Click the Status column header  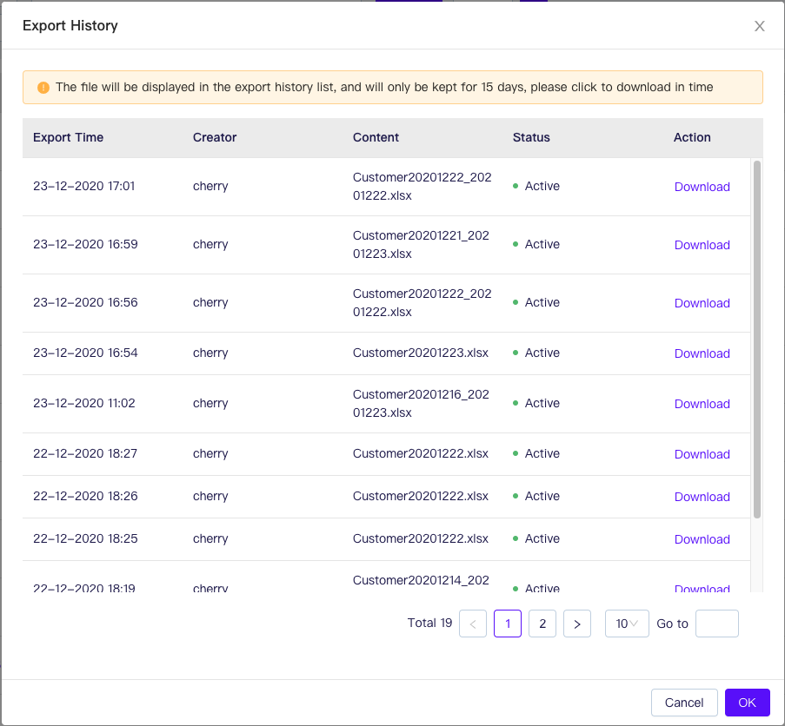coord(531,137)
